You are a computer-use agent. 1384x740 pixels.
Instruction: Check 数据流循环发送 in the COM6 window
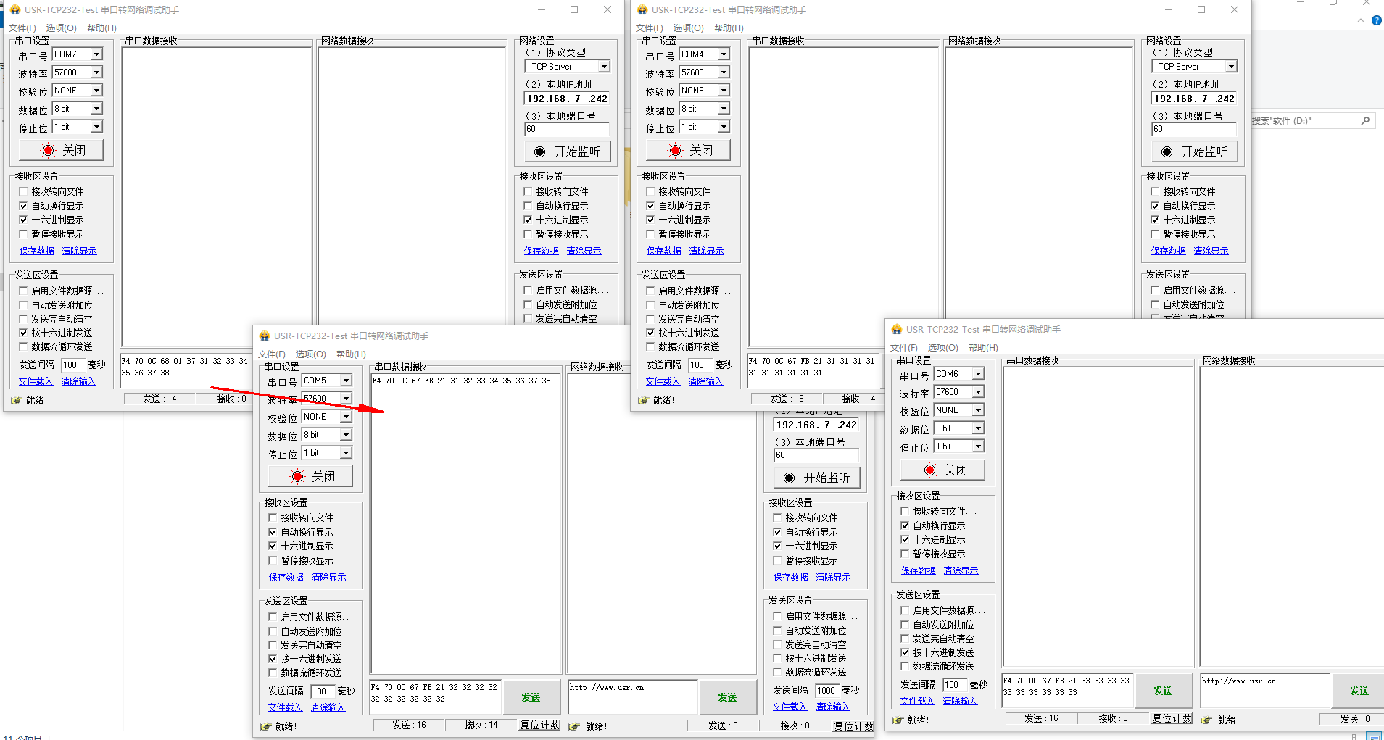click(x=905, y=666)
